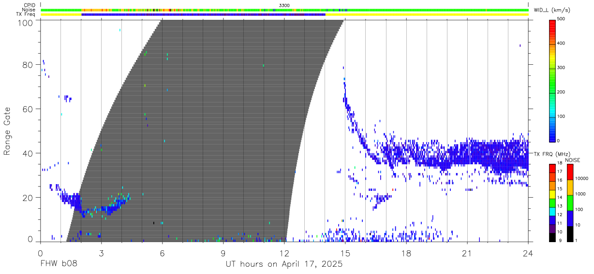594x274 pixels.
Task: Click the Range Gate tick label 40
Action: click(28, 154)
